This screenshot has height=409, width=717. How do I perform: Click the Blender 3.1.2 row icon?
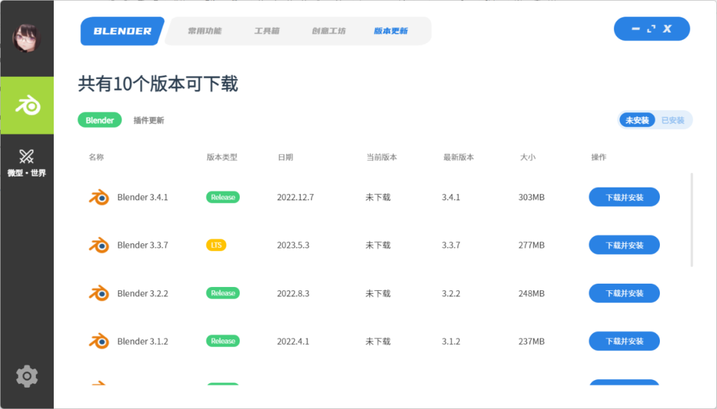pos(99,341)
